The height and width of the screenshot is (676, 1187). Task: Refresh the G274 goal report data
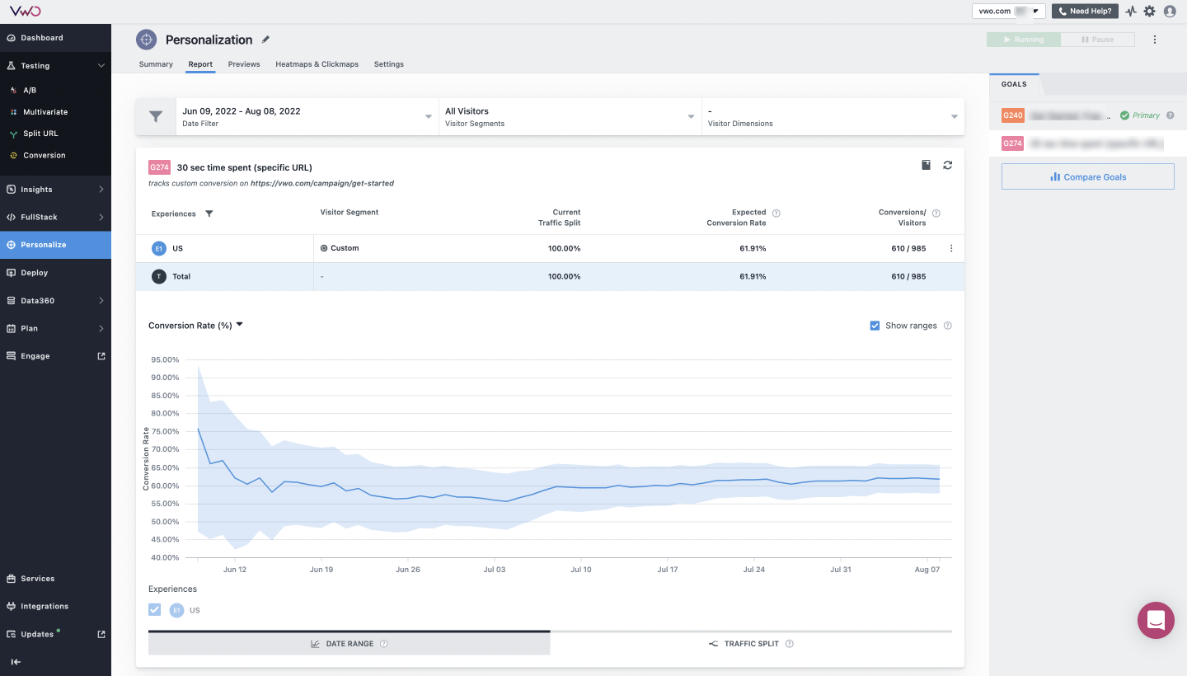pyautogui.click(x=947, y=164)
